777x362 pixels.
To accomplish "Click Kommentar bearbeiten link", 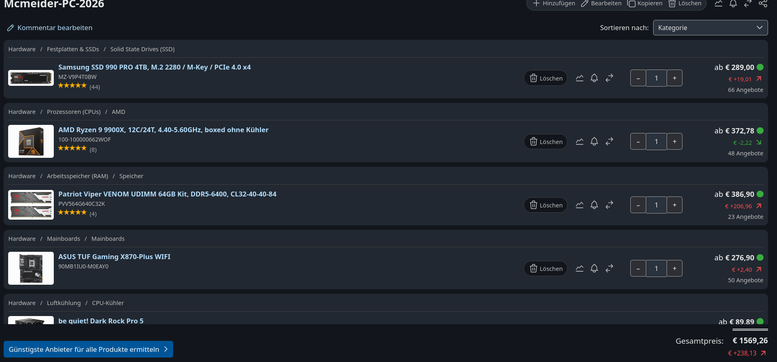I will 50,28.
